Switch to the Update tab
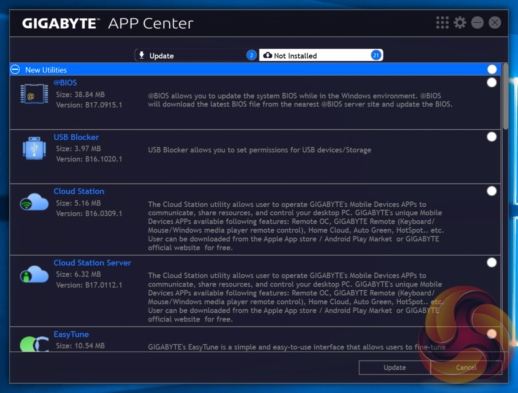Screen dimensions: 518x393 pyautogui.click(x=196, y=55)
